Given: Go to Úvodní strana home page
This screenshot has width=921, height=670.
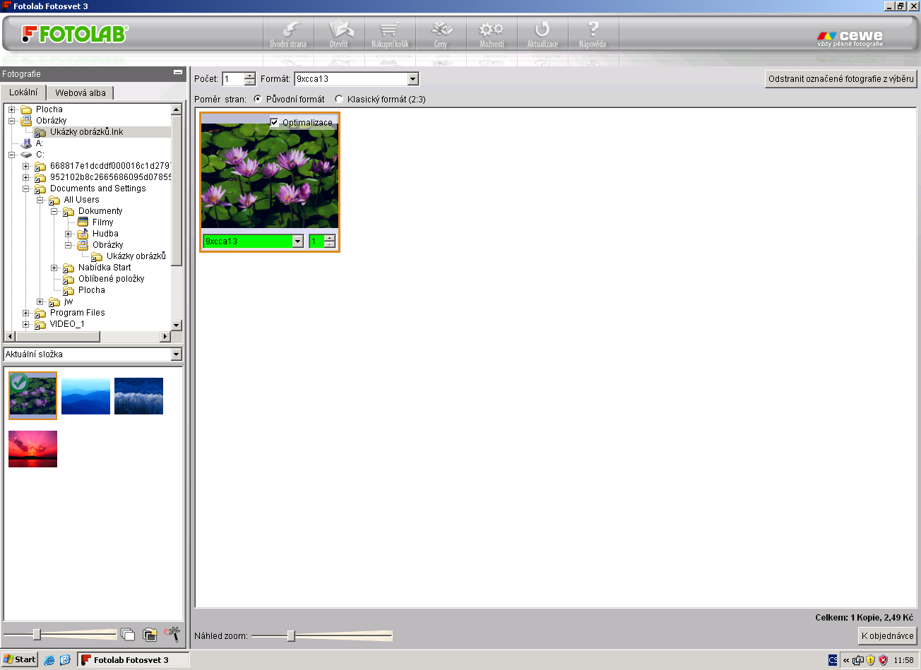Looking at the screenshot, I should [x=288, y=34].
